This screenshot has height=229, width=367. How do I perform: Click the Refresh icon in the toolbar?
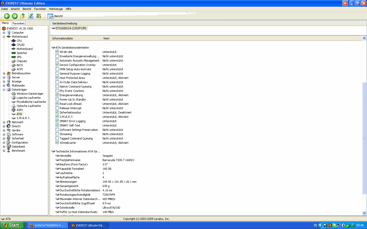[31, 16]
